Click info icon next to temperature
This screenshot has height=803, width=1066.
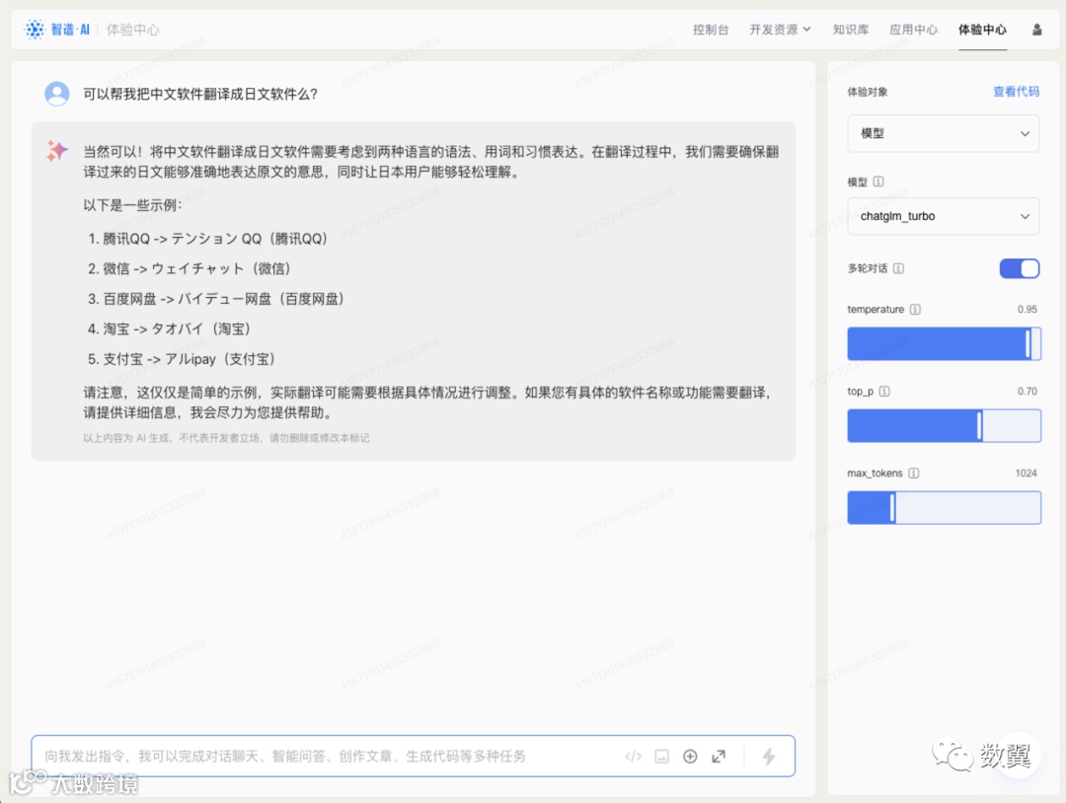tap(915, 309)
